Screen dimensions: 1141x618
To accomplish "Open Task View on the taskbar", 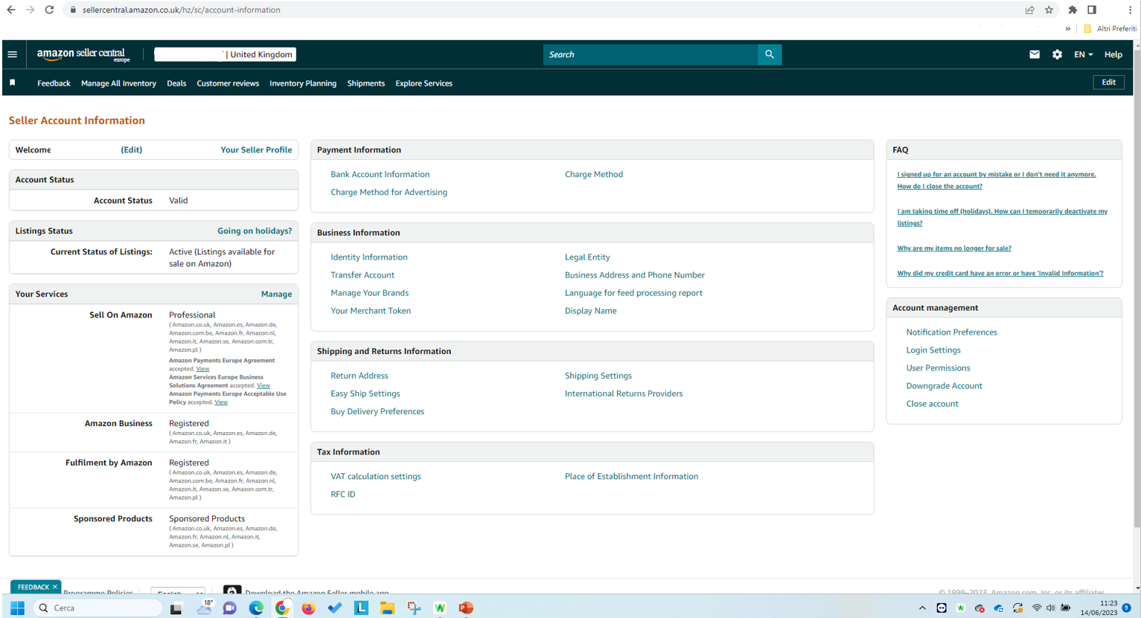I will [x=176, y=608].
